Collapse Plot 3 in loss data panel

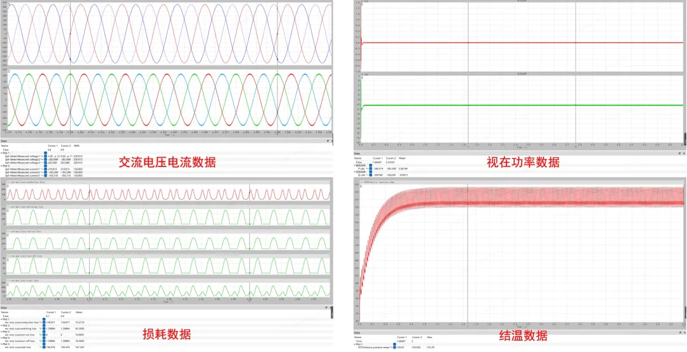(x=2, y=331)
